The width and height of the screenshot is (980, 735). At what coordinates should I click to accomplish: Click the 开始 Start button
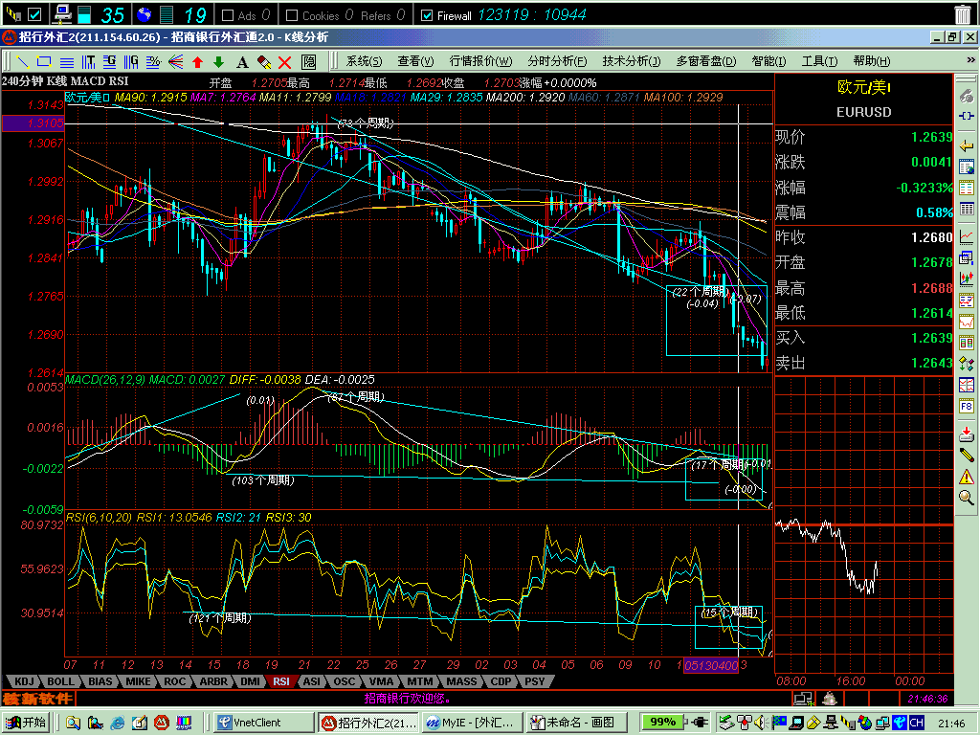click(x=26, y=723)
